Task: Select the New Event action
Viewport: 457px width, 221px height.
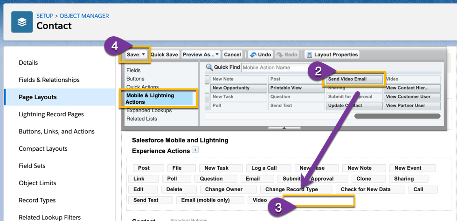Action: pos(412,168)
